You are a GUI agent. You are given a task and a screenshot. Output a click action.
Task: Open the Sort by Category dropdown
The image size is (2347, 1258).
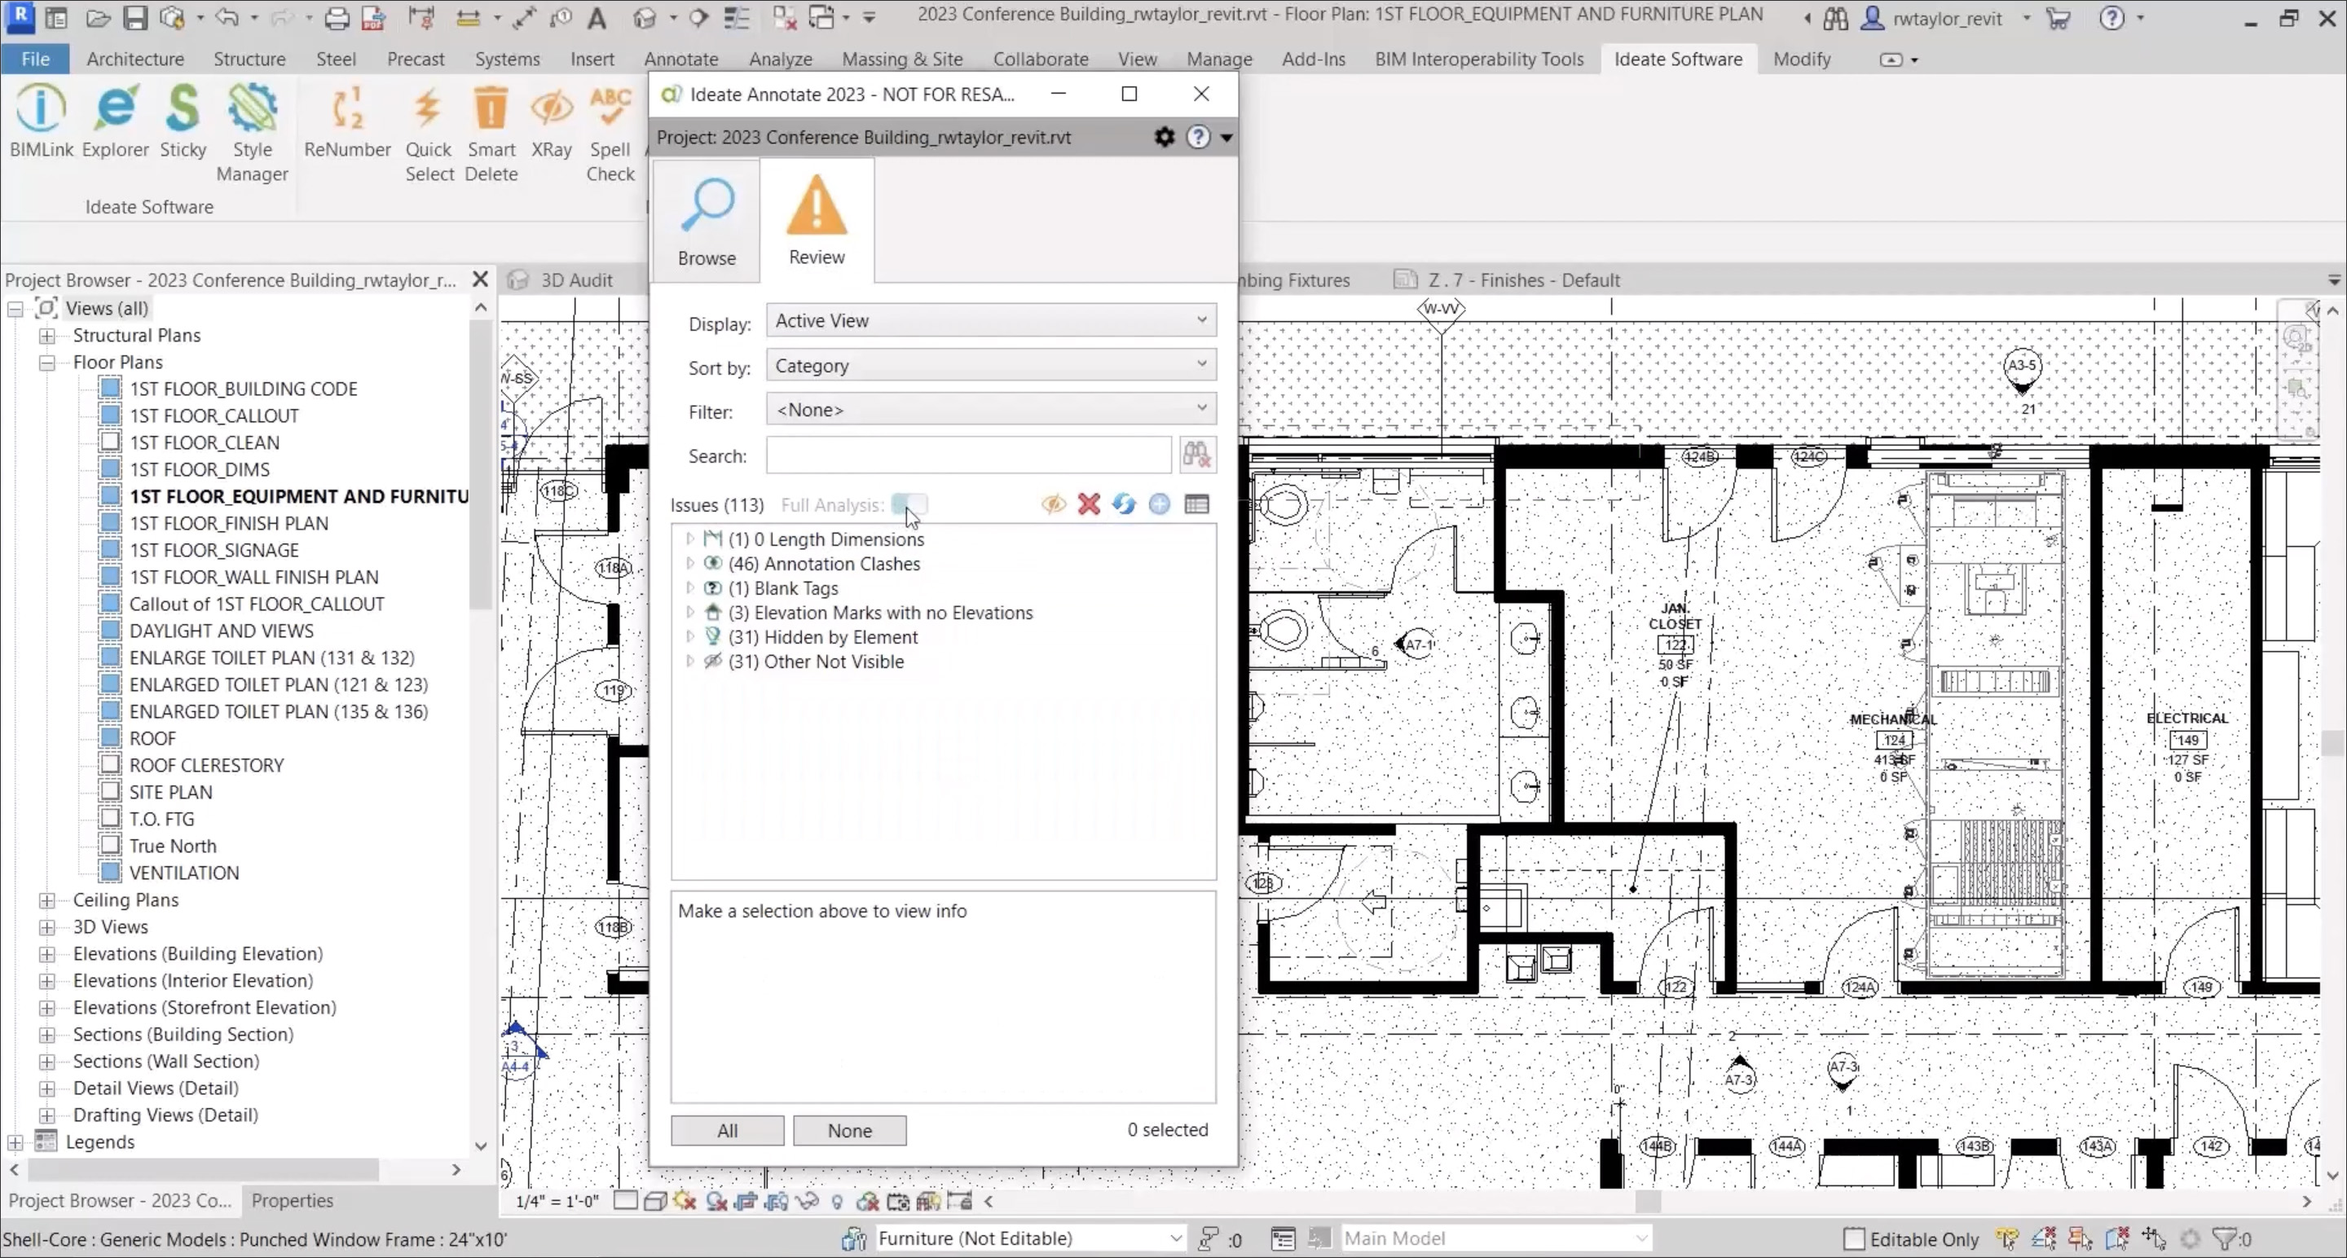(991, 365)
